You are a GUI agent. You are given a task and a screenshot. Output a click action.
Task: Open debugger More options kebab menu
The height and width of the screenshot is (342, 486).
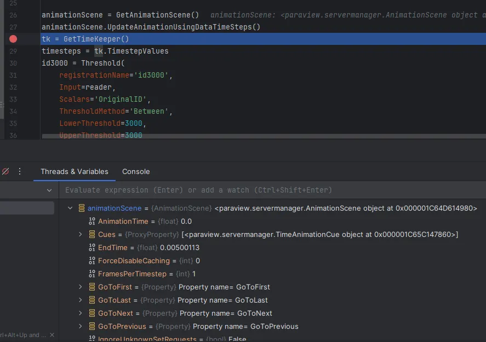[20, 171]
